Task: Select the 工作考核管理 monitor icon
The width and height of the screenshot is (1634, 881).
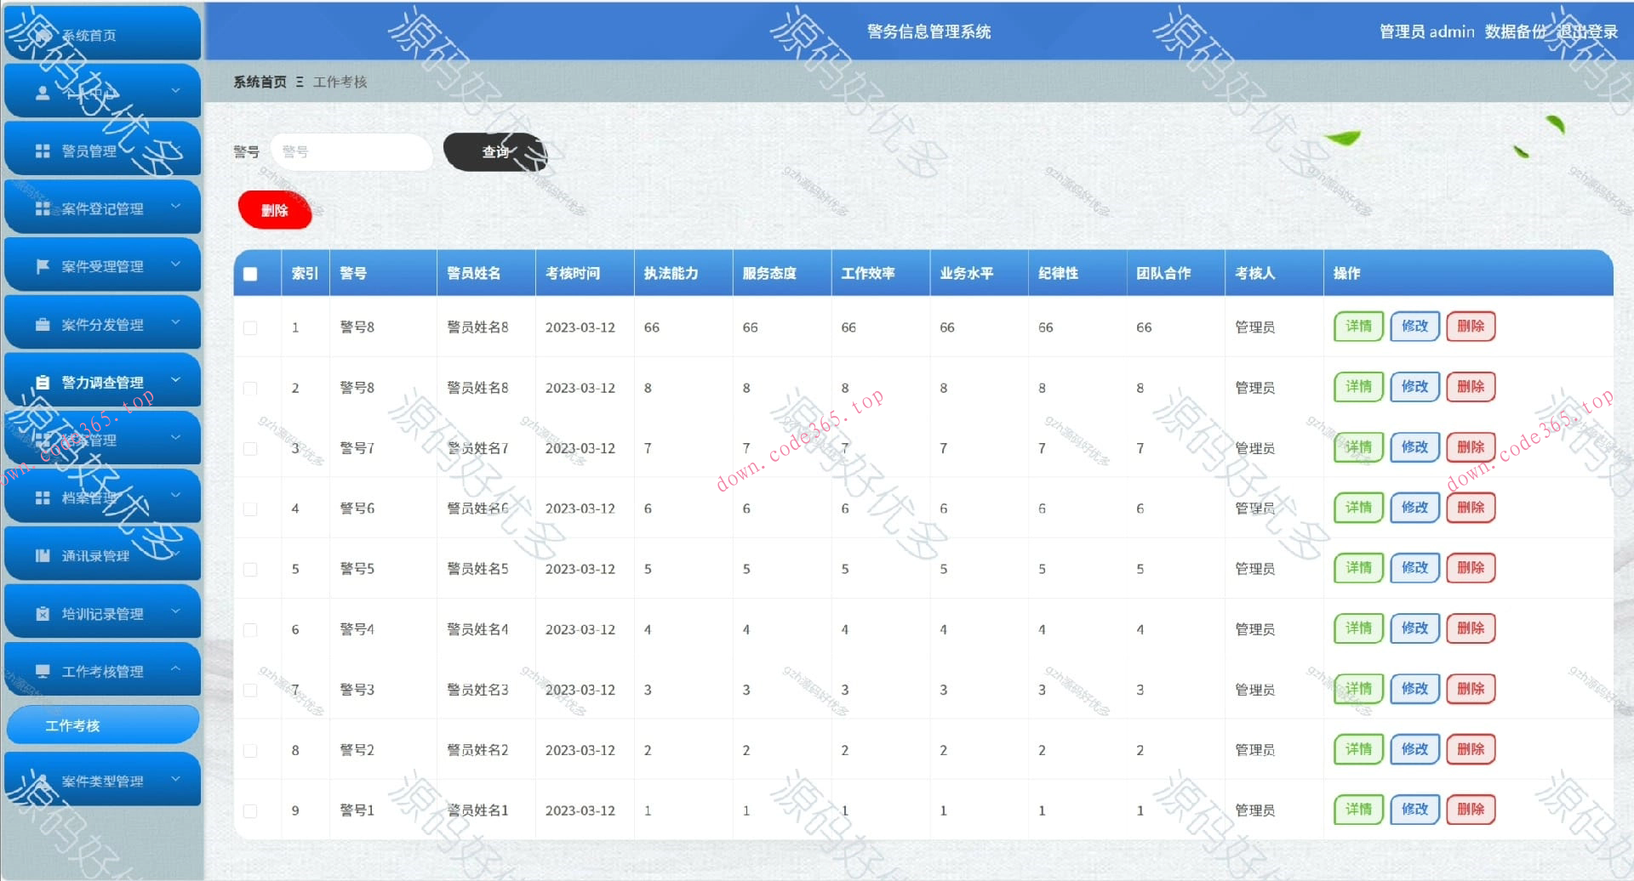Action: [41, 670]
